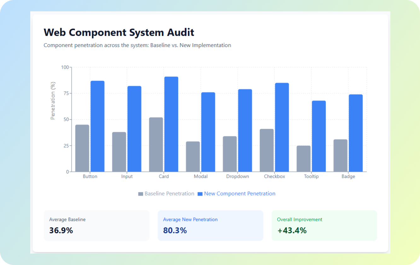Select the blue new-penetration bar for Modal
The height and width of the screenshot is (265, 420).
[x=208, y=132]
